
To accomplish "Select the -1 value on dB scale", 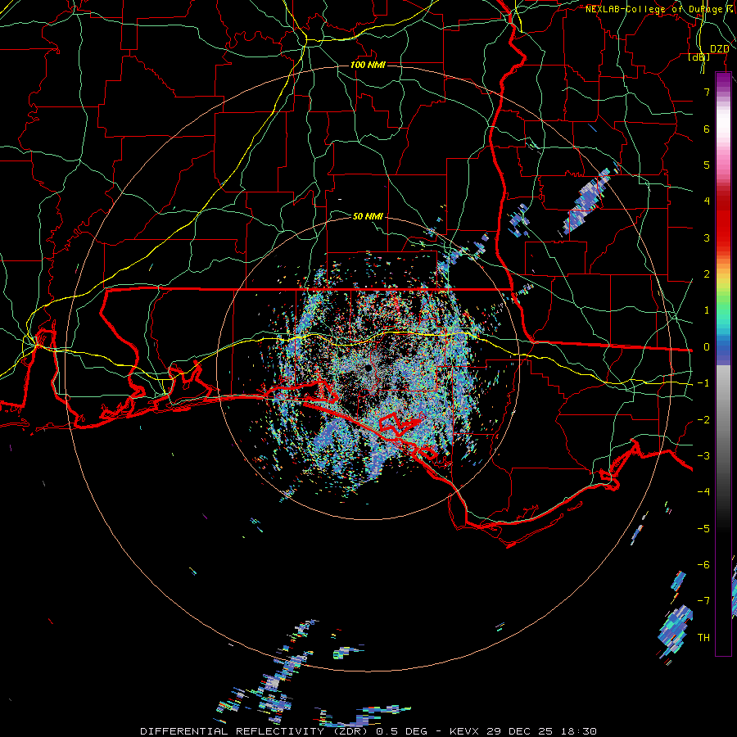I will [x=703, y=383].
